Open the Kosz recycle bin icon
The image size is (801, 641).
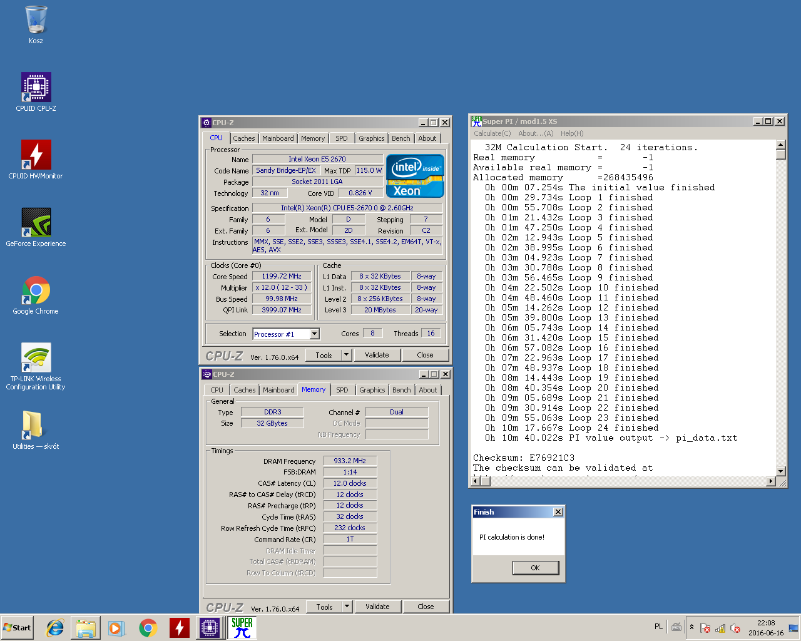click(36, 25)
